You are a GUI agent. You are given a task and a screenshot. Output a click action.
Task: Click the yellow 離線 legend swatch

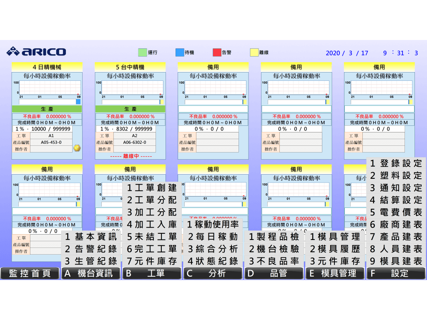coord(254,52)
